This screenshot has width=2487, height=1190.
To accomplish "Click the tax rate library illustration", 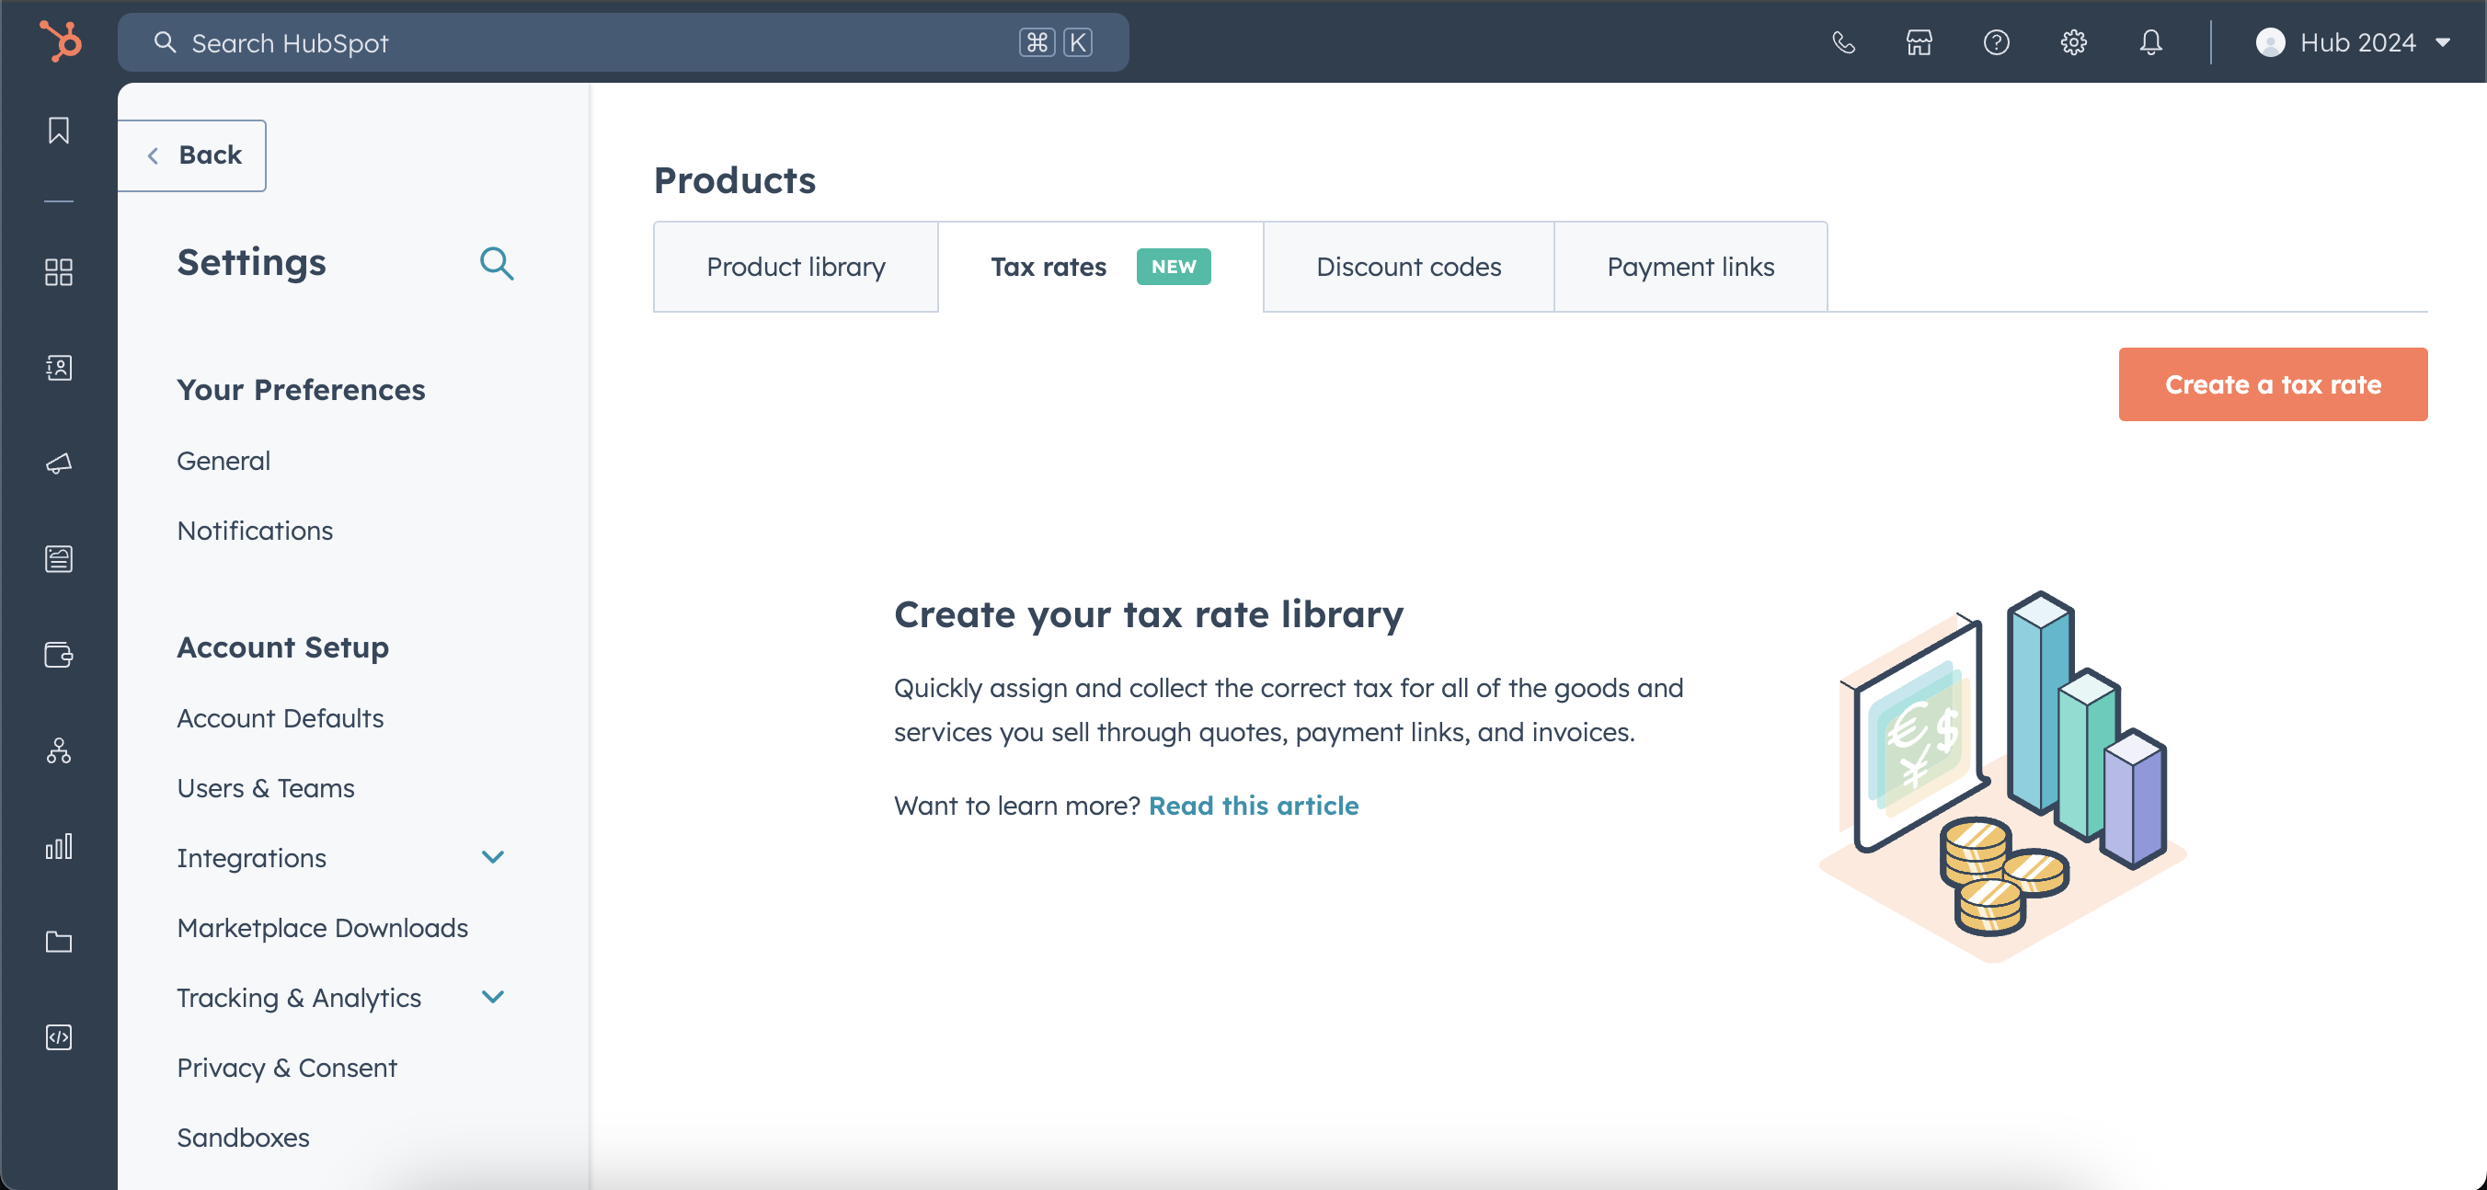I will click(x=2001, y=775).
